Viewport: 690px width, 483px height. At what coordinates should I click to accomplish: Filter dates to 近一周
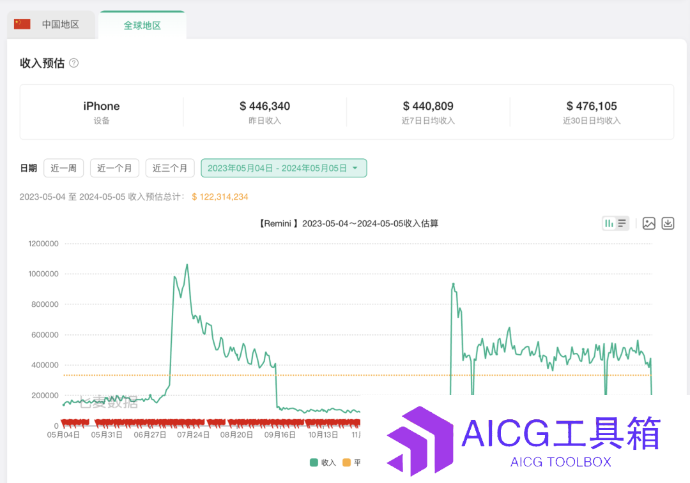click(x=64, y=168)
